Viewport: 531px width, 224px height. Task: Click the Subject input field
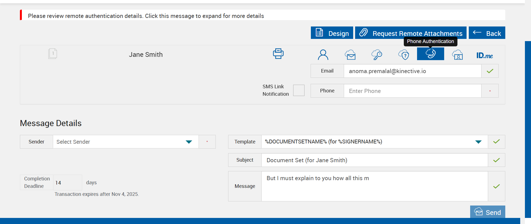[374, 160]
